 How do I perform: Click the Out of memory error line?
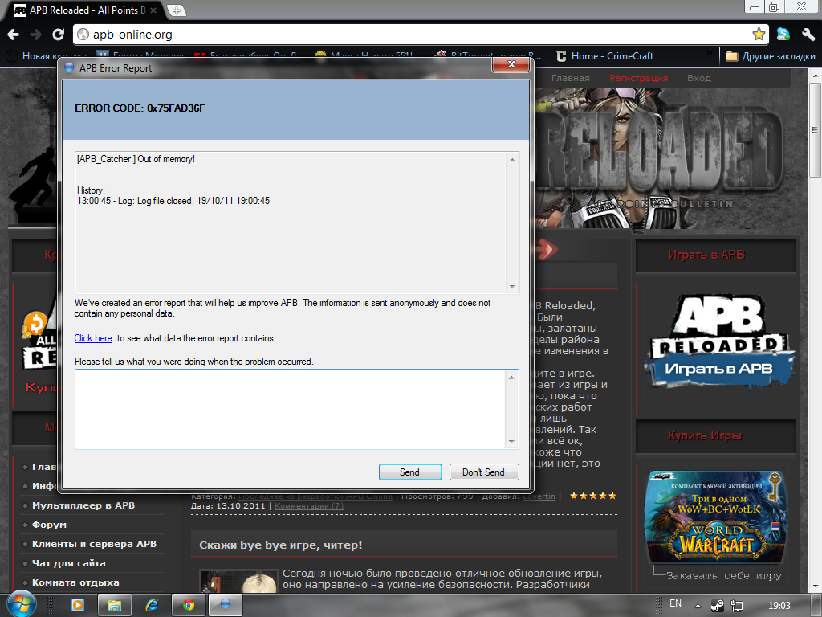[x=136, y=159]
